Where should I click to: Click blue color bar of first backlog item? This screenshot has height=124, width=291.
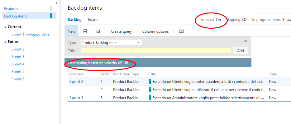[150, 81]
